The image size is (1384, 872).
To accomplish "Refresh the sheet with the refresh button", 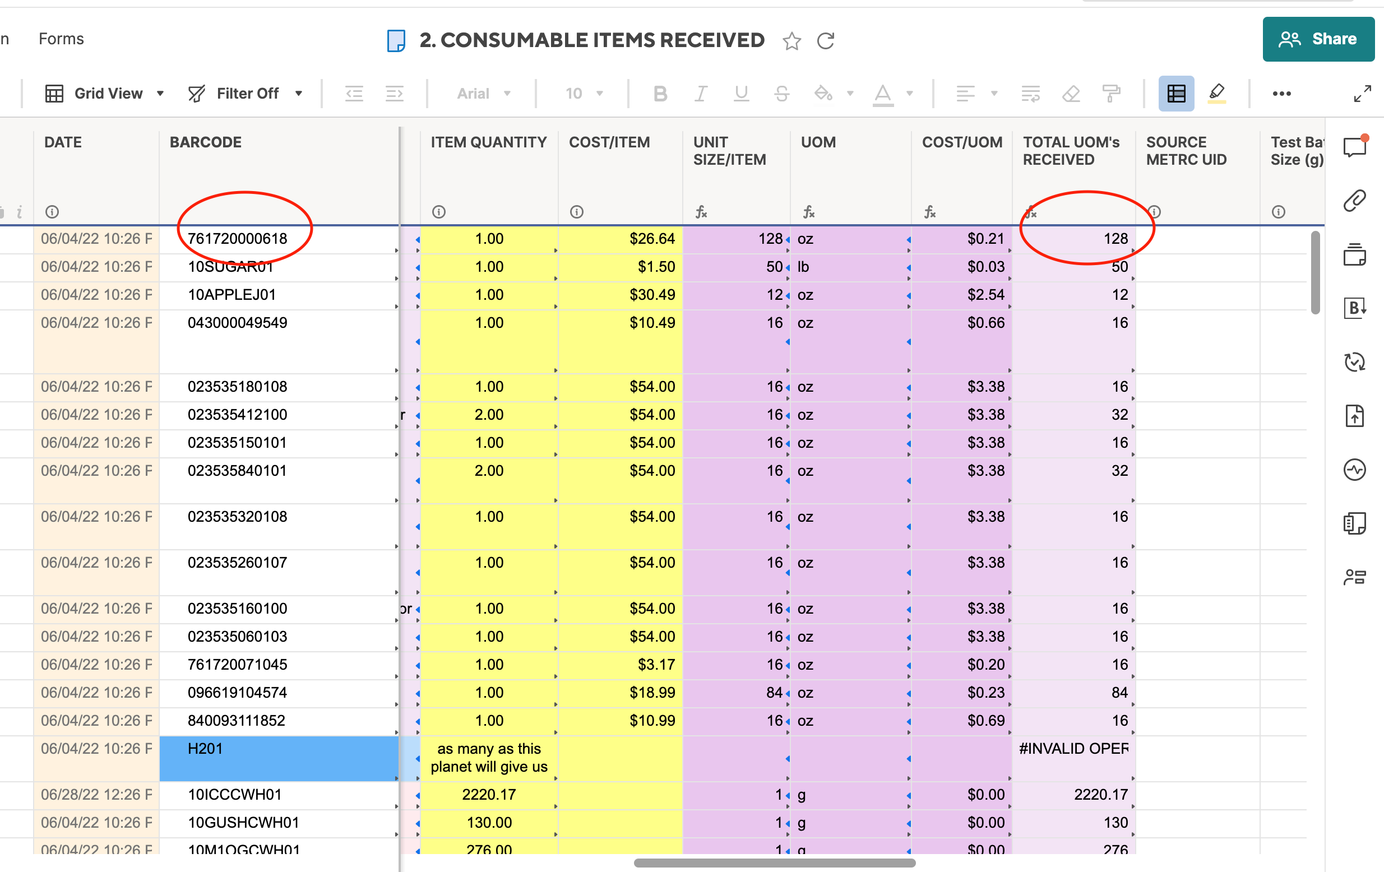I will tap(826, 41).
